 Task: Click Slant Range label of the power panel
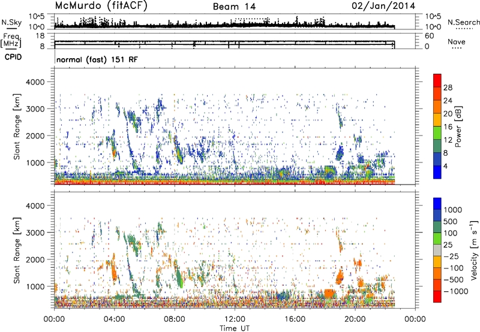(x=17, y=126)
